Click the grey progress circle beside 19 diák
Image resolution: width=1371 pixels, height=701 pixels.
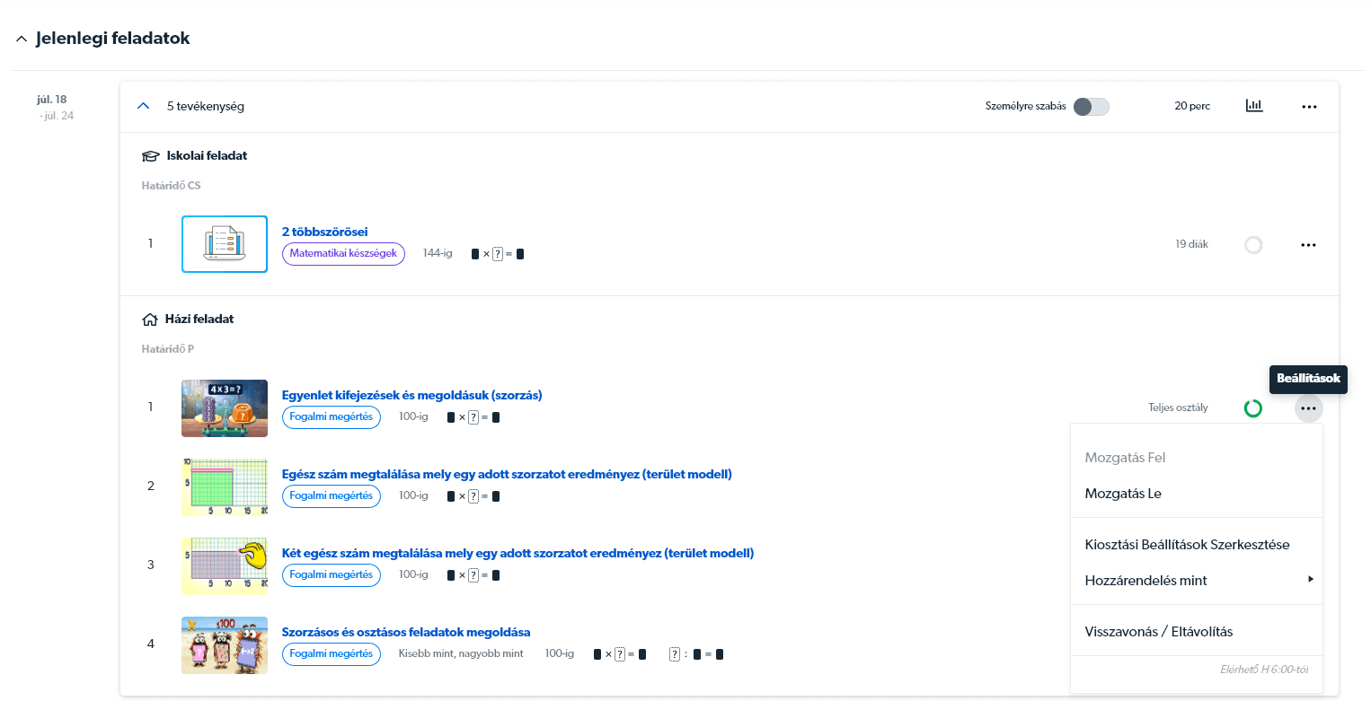(1252, 245)
